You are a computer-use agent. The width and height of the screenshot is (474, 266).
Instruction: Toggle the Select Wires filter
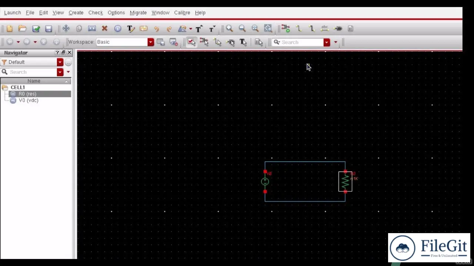pyautogui.click(x=217, y=42)
